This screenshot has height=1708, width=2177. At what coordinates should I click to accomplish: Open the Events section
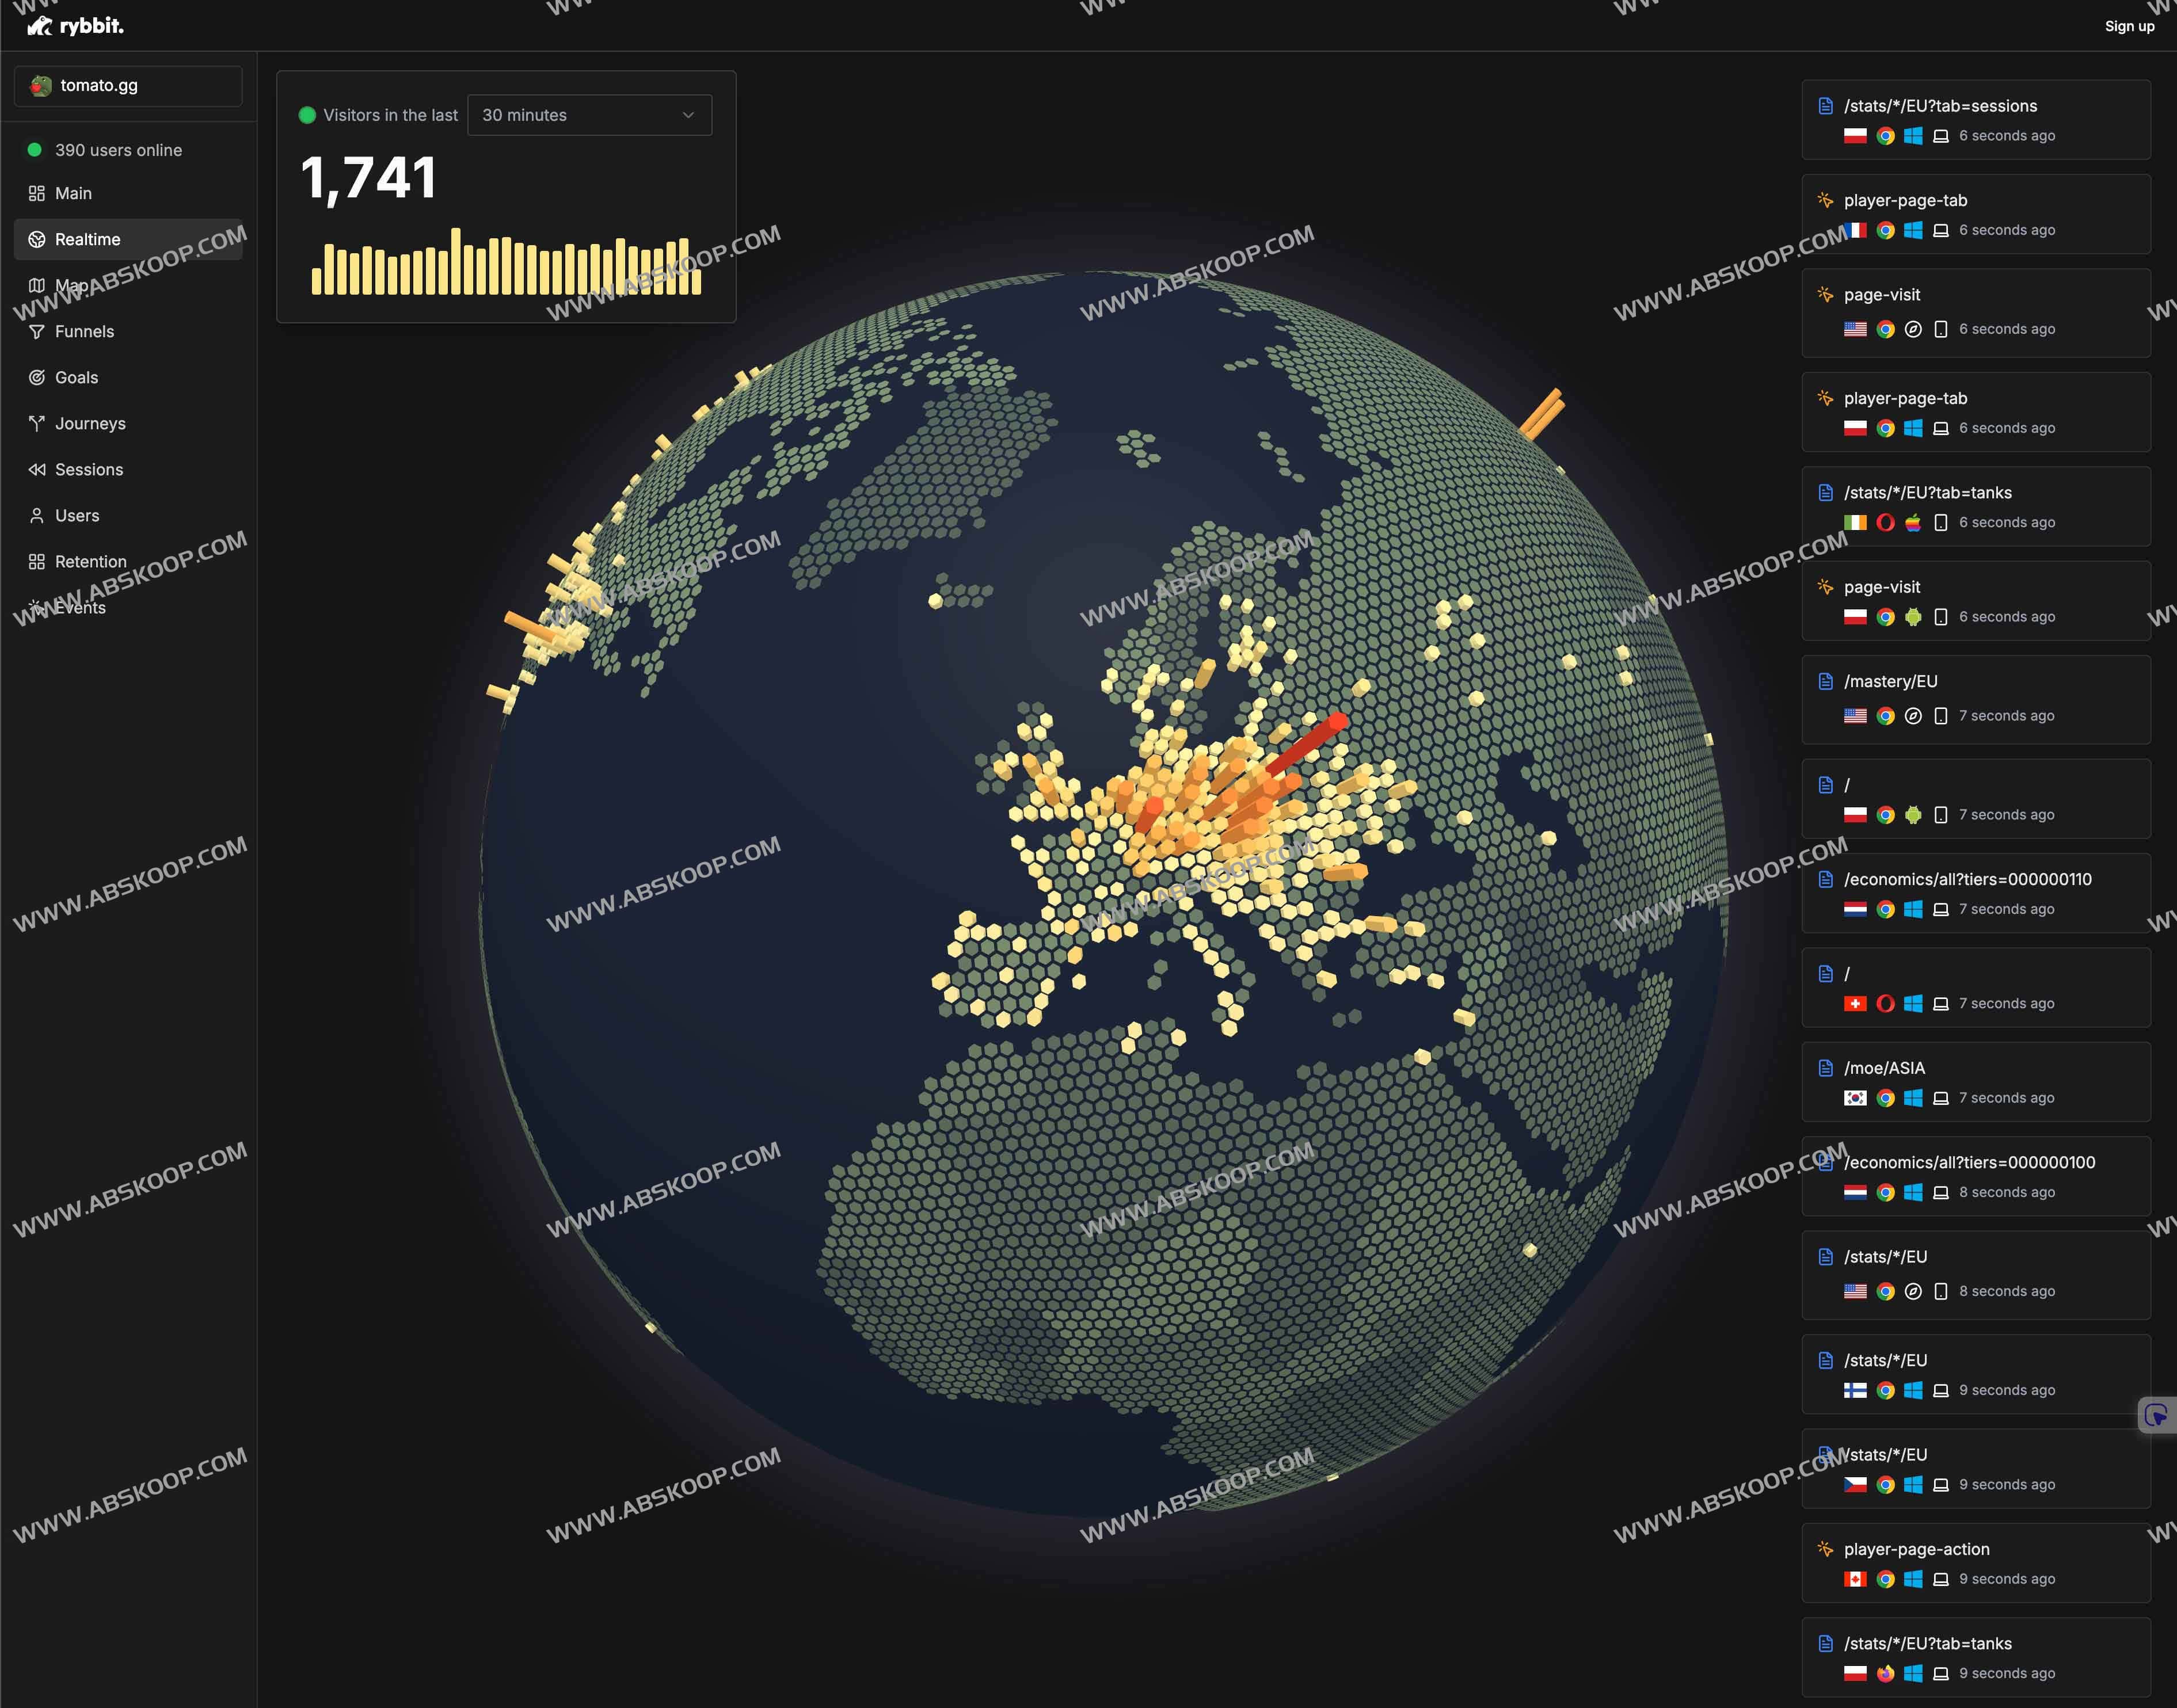pyautogui.click(x=80, y=608)
